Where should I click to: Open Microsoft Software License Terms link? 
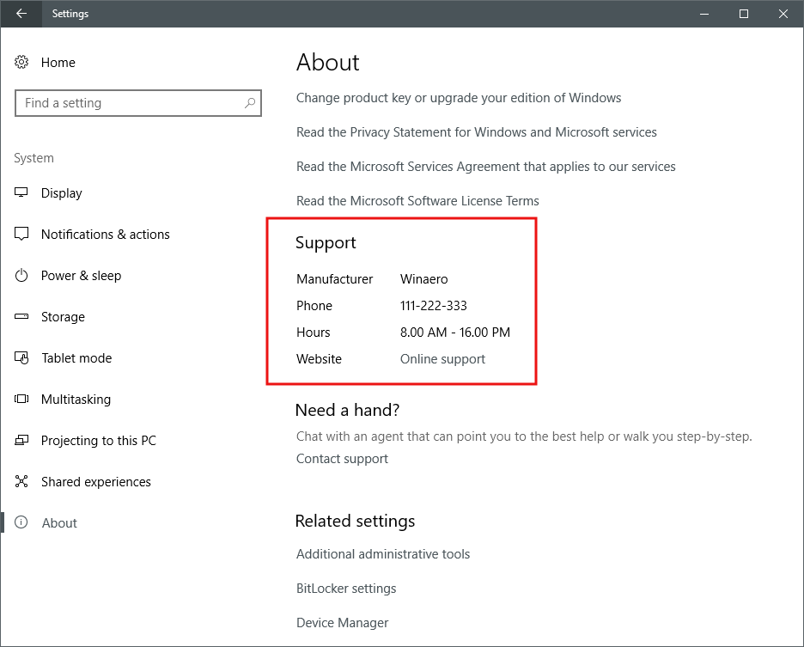point(417,201)
